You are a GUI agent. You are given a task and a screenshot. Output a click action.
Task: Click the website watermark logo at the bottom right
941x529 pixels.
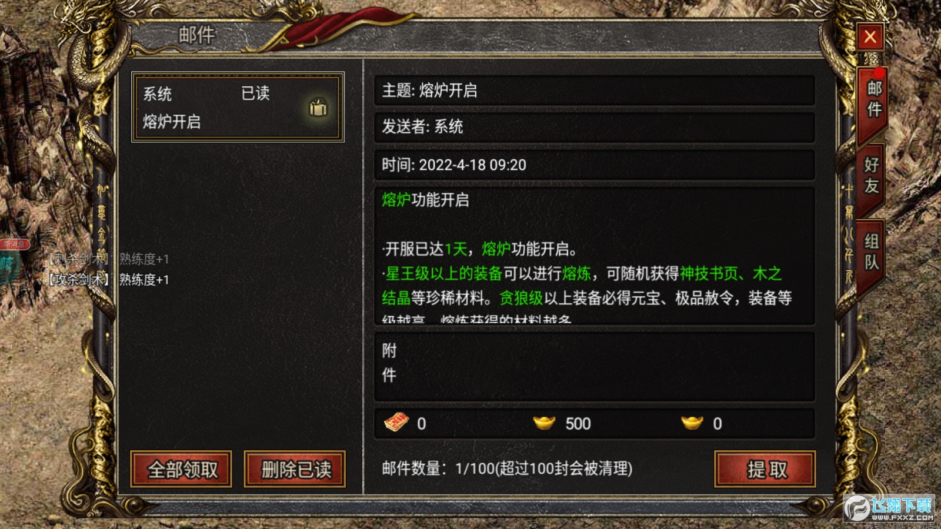890,508
